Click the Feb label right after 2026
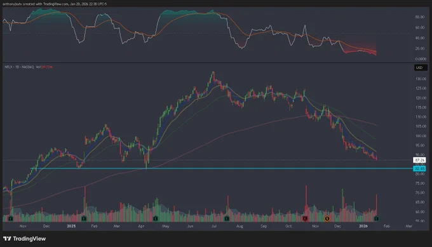This screenshot has height=247, width=432. tap(387, 226)
